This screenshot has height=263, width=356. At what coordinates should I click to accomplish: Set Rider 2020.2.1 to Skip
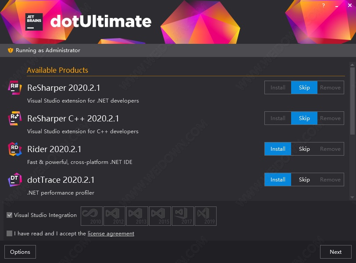pos(304,149)
